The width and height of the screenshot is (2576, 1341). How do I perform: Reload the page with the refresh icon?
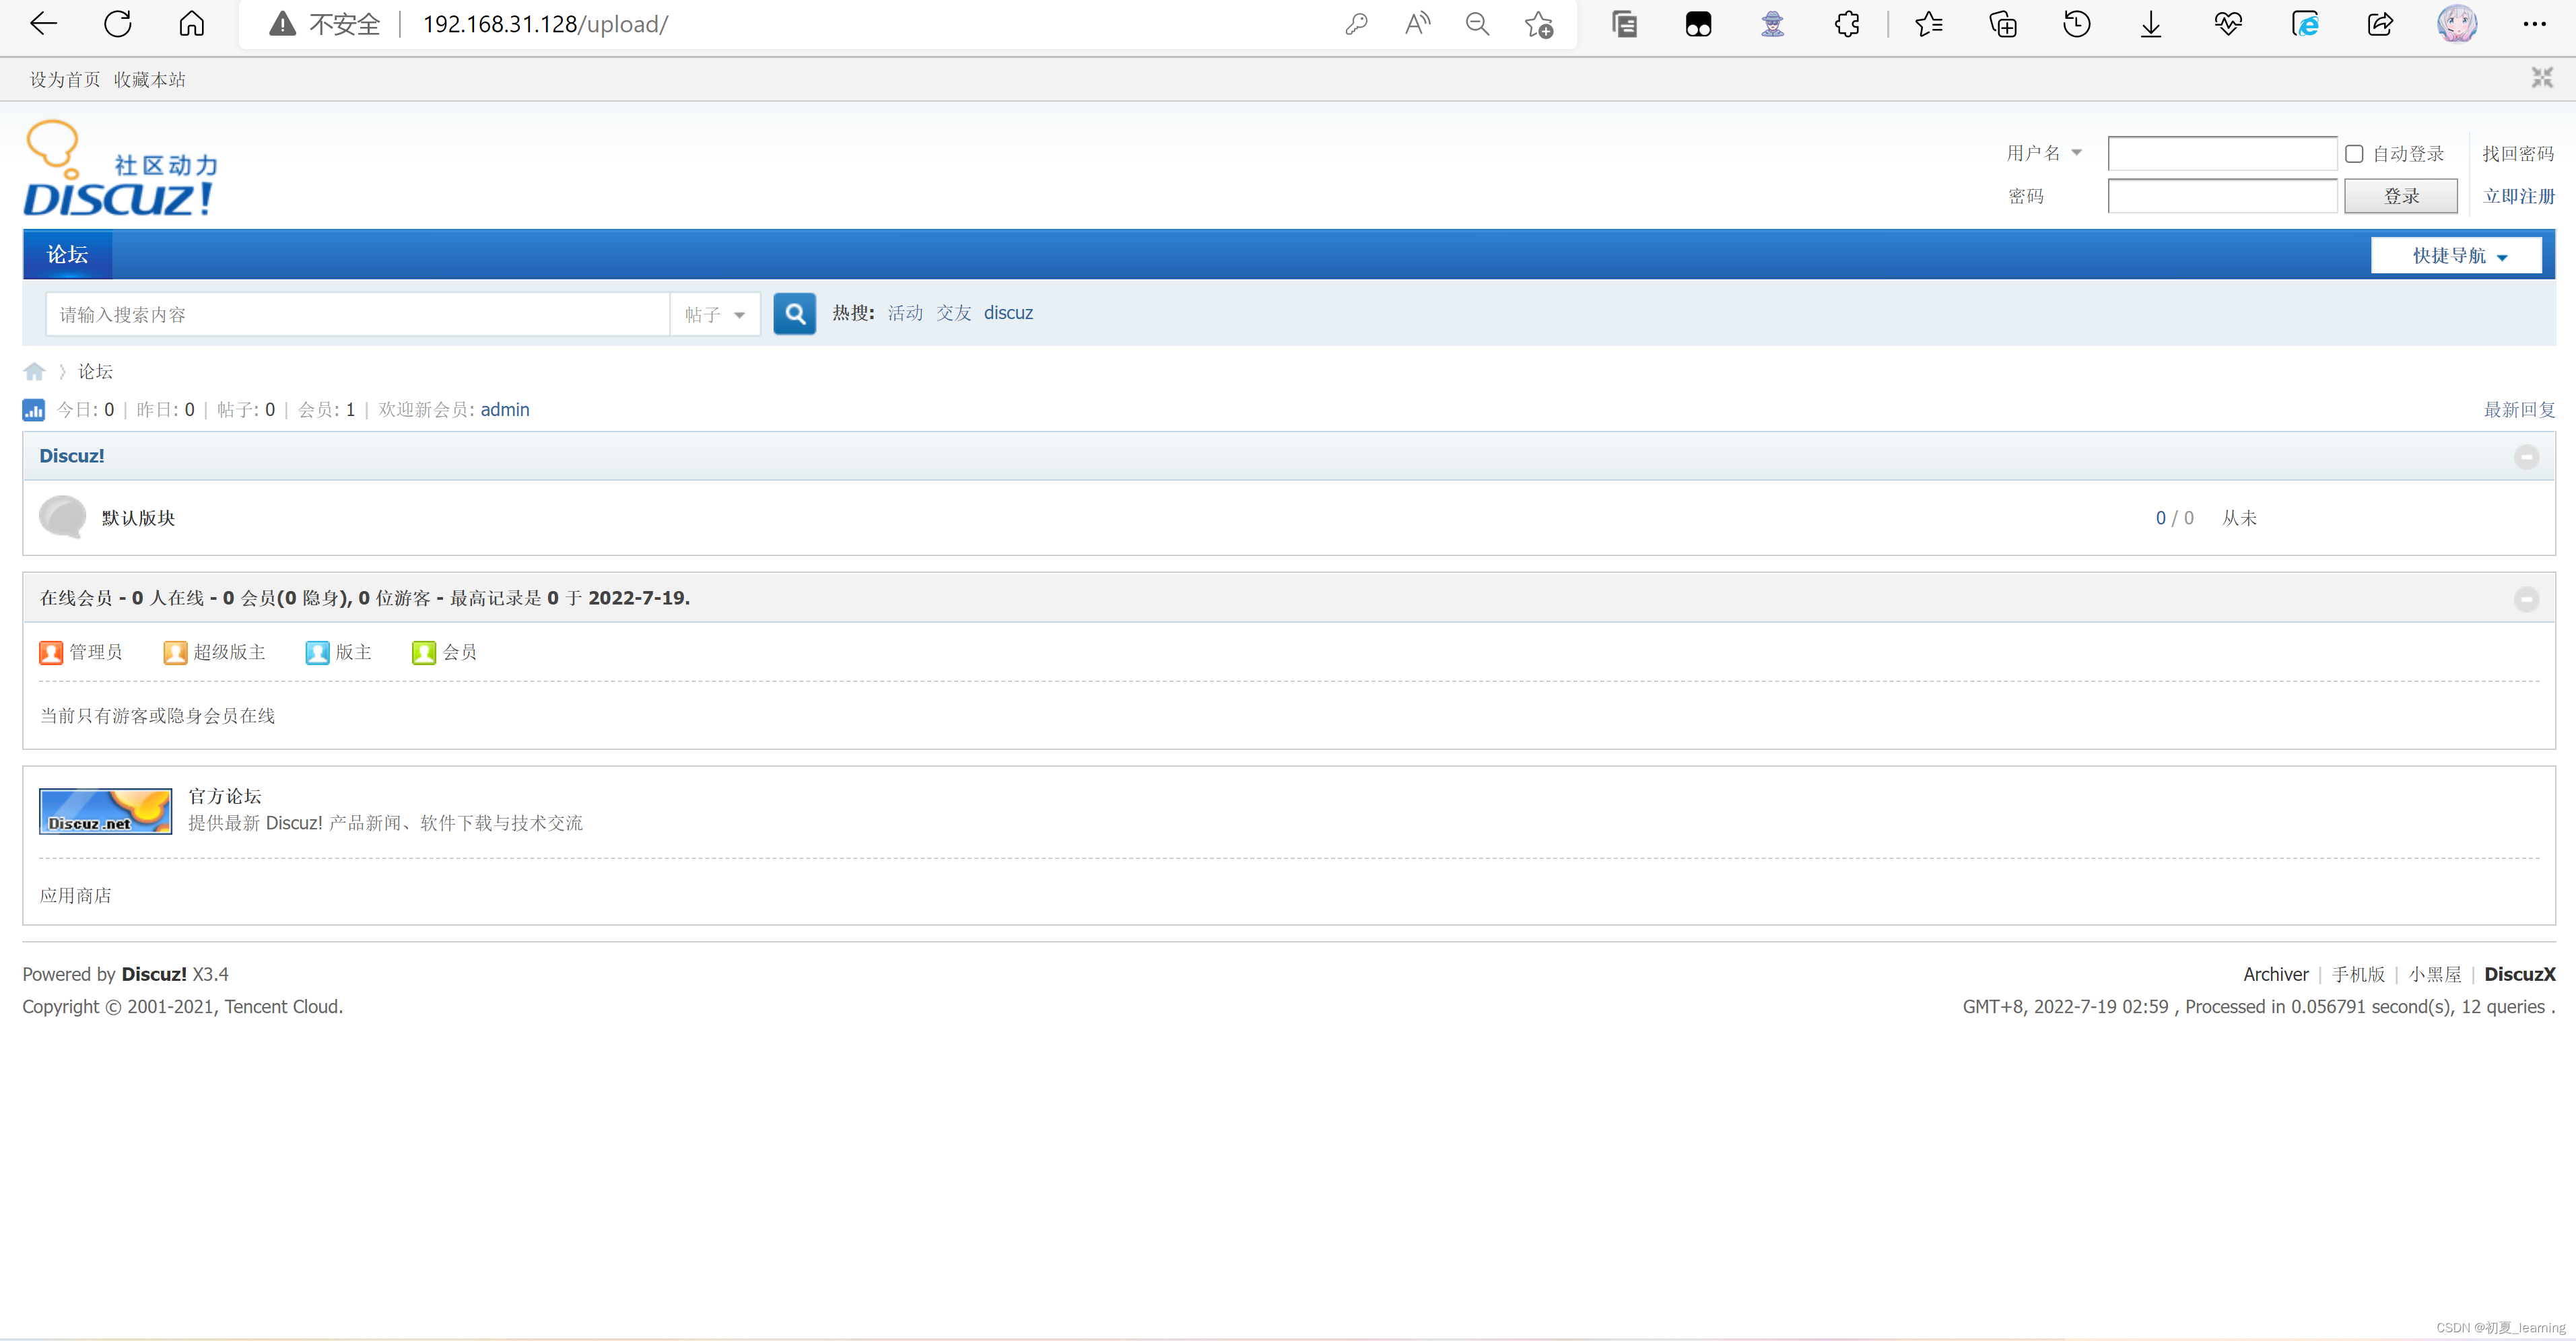[x=118, y=24]
